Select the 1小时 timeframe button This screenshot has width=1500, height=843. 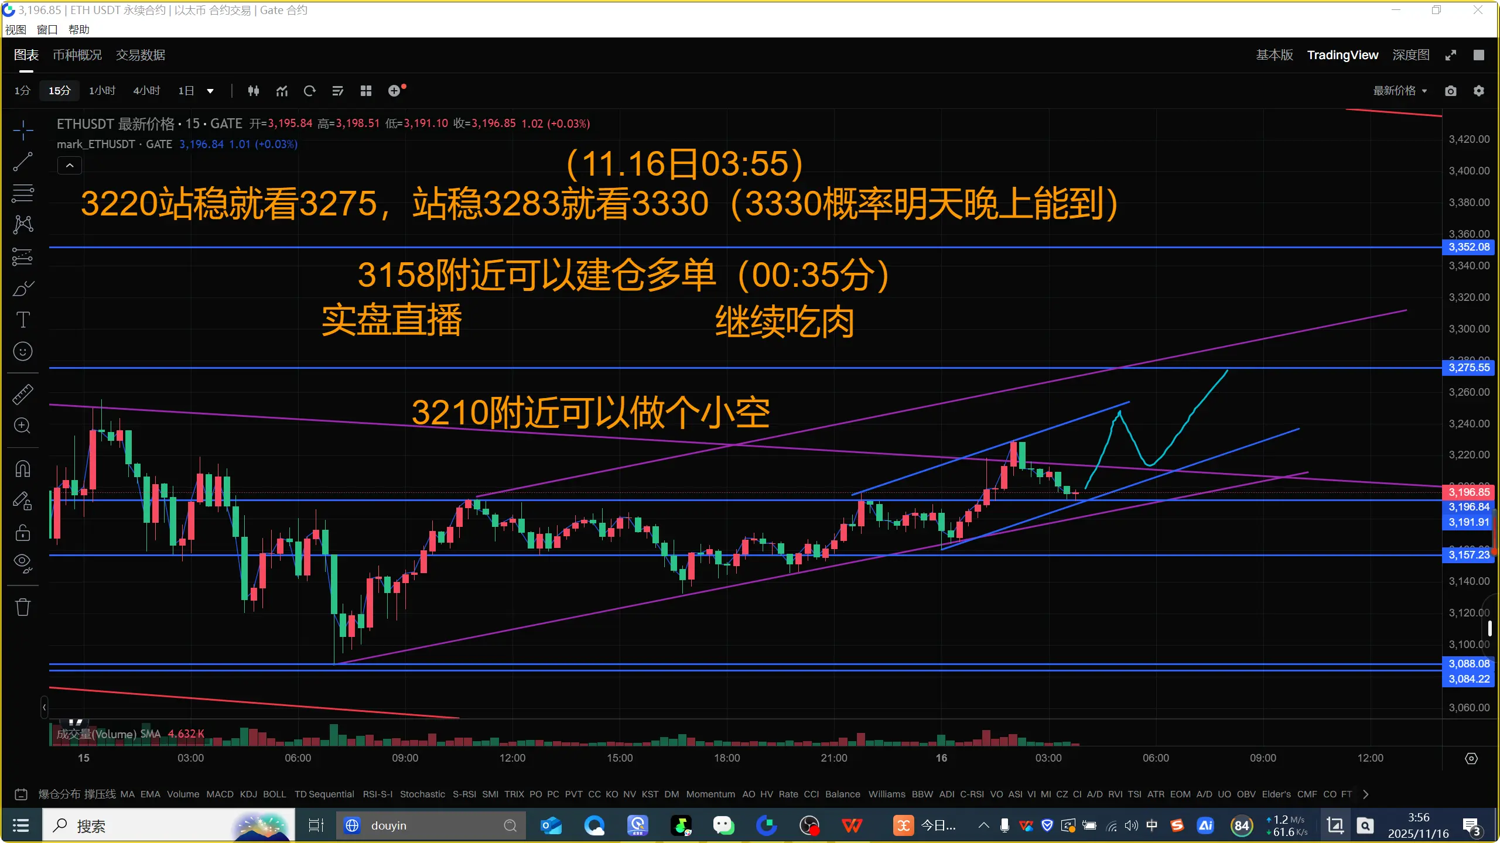pyautogui.click(x=102, y=91)
